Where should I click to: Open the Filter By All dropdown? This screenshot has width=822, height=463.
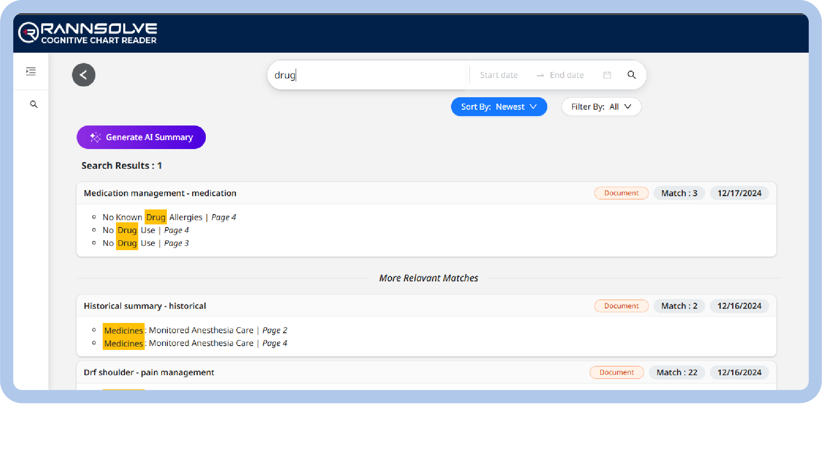click(x=601, y=107)
